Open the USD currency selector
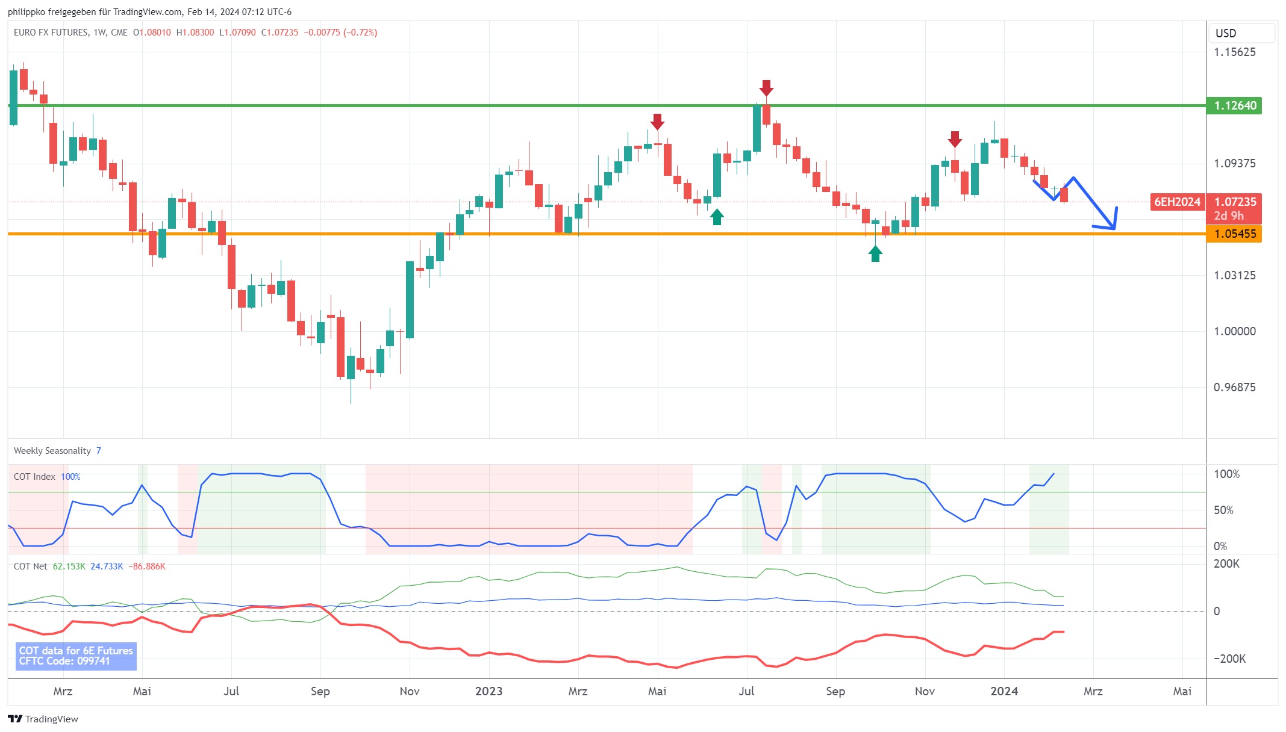1286x732 pixels. point(1241,33)
